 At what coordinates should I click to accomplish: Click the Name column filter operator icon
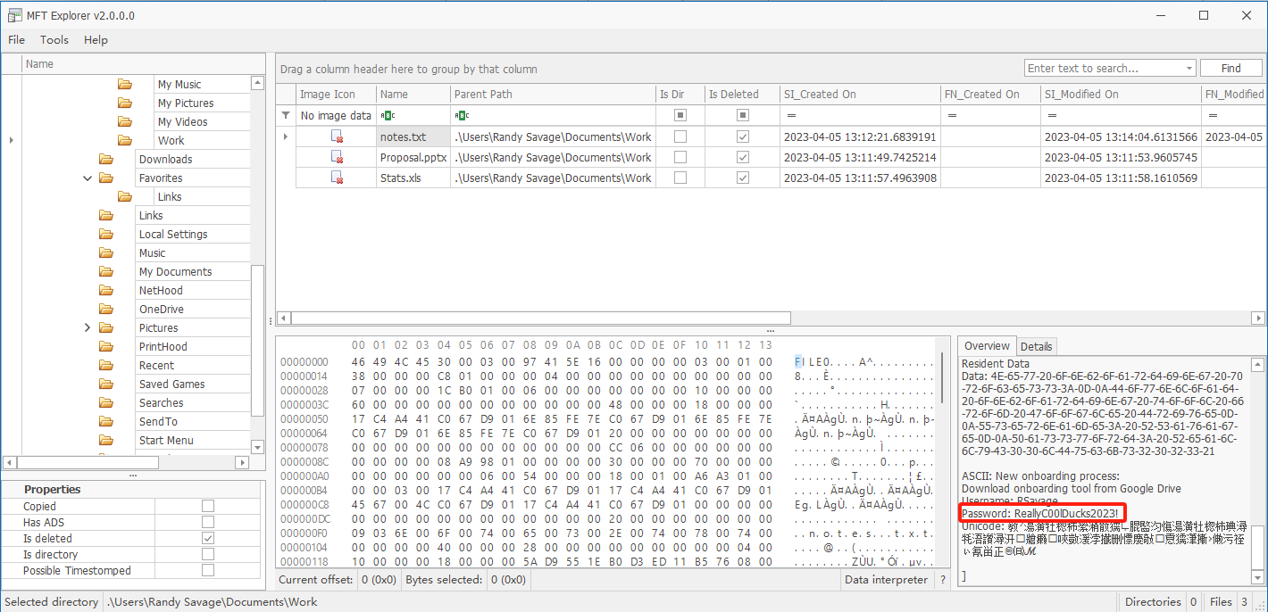[388, 115]
